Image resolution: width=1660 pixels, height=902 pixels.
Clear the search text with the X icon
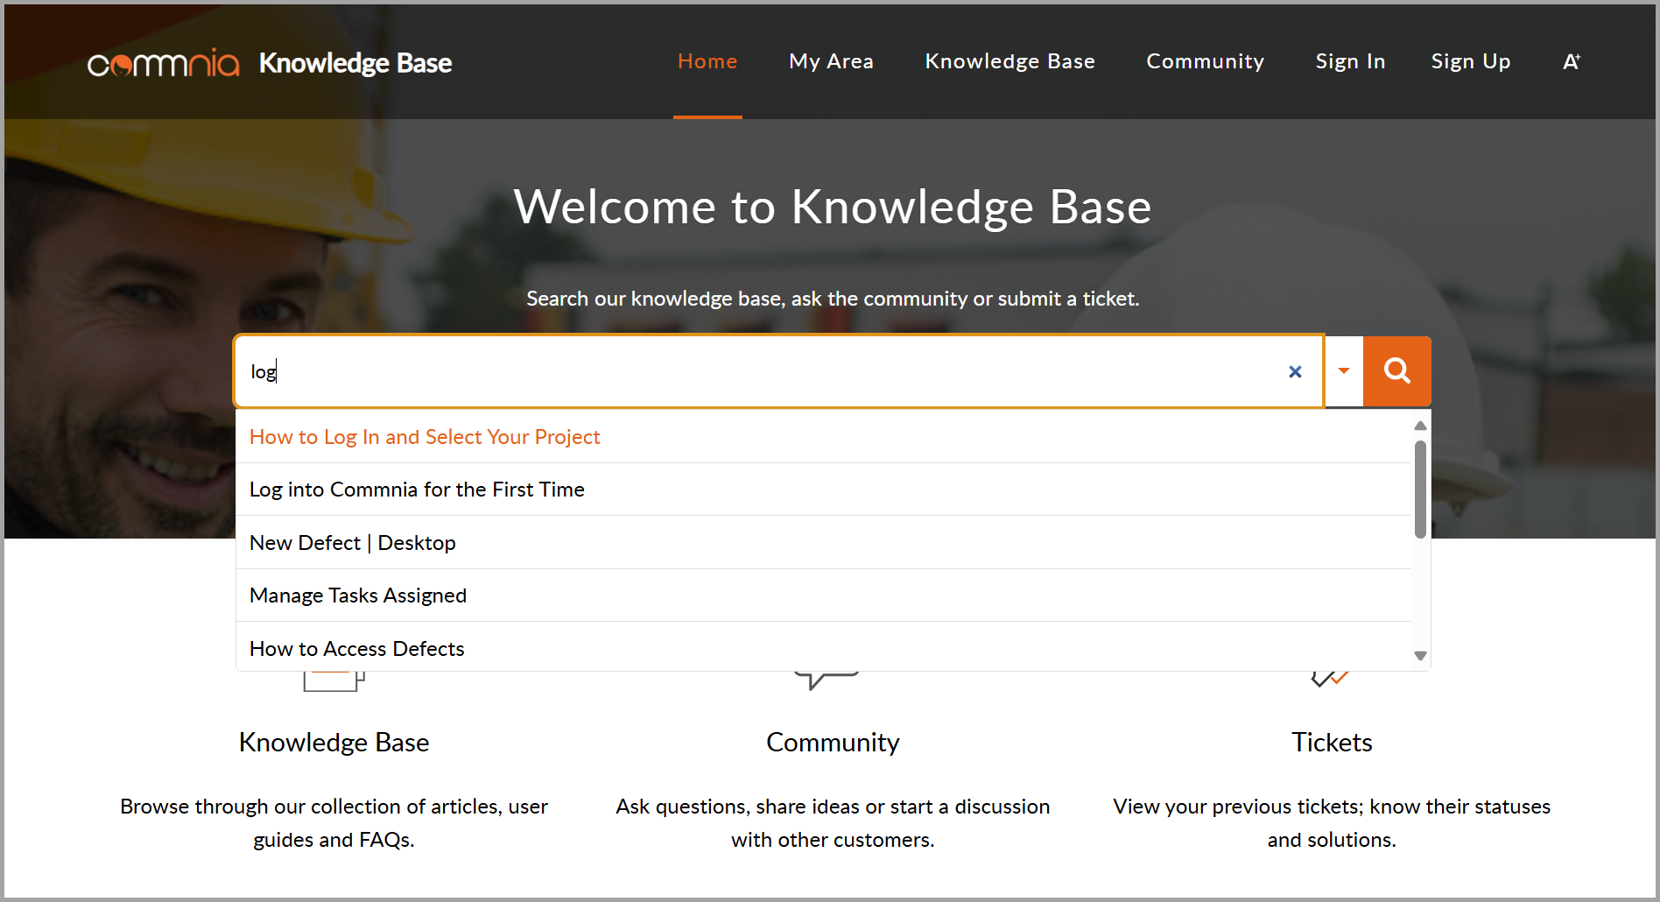tap(1295, 371)
